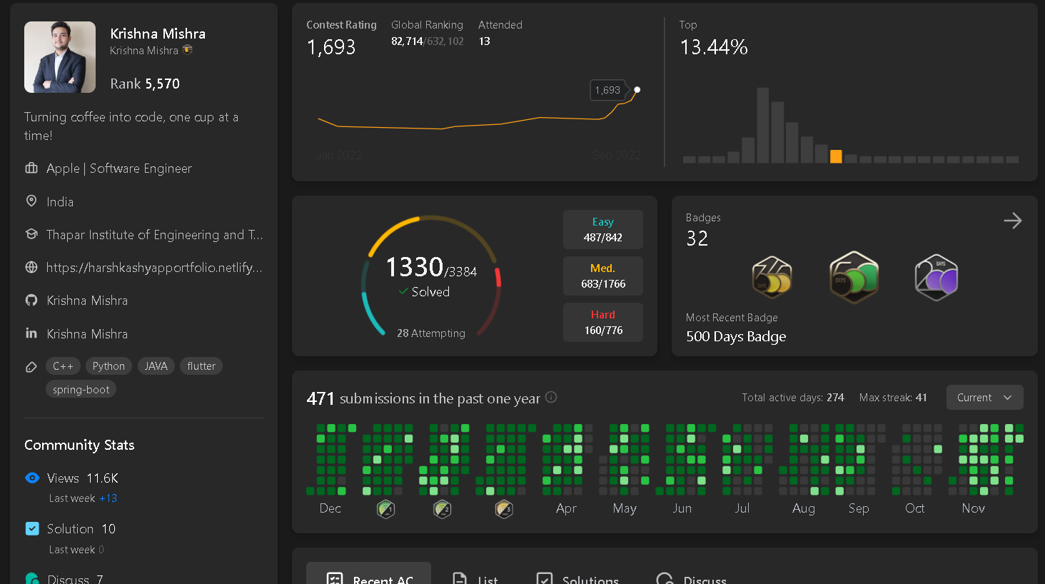Click the highlighted orange rating histogram bar
1045x584 pixels.
pos(836,156)
